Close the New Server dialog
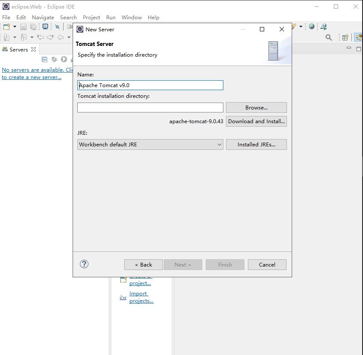Image resolution: width=363 pixels, height=355 pixels. coord(282,29)
